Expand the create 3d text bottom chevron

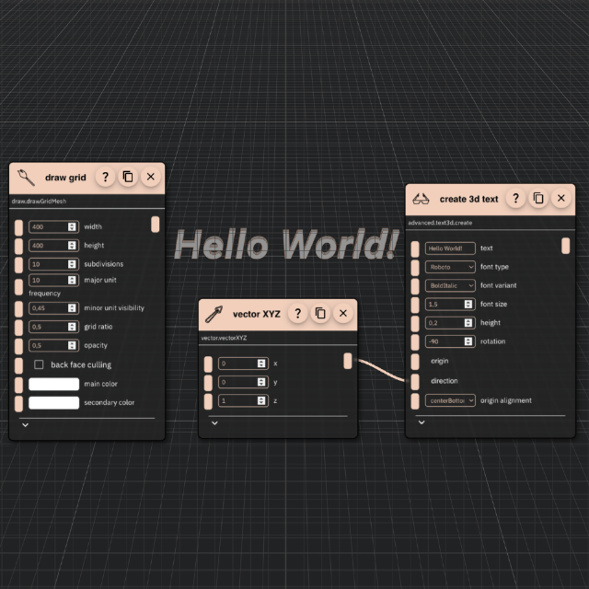tap(422, 422)
